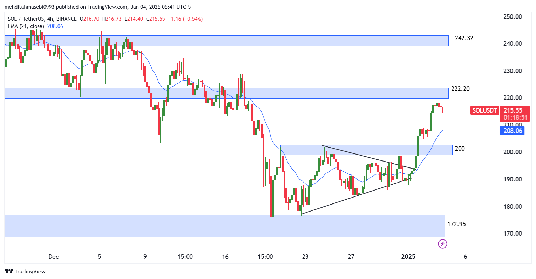536x279 pixels.
Task: Click the 200 zone label
Action: [460, 149]
